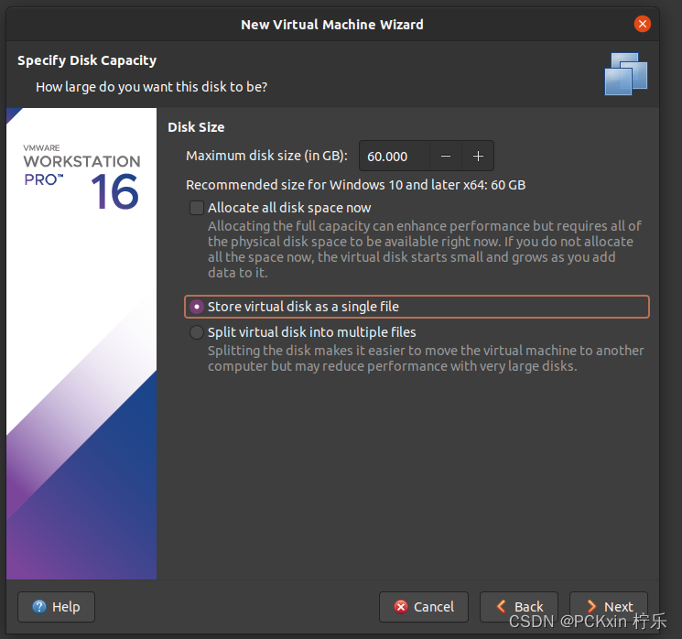This screenshot has height=639, width=682.
Task: Click the VMware Workstation Pro 16 logo
Action: point(81,176)
